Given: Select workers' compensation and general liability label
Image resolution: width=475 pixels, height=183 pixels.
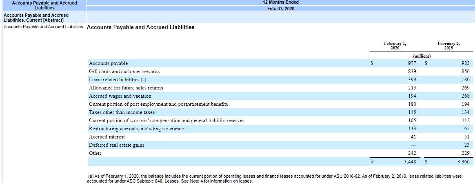Looking at the screenshot, I should pos(166,121).
